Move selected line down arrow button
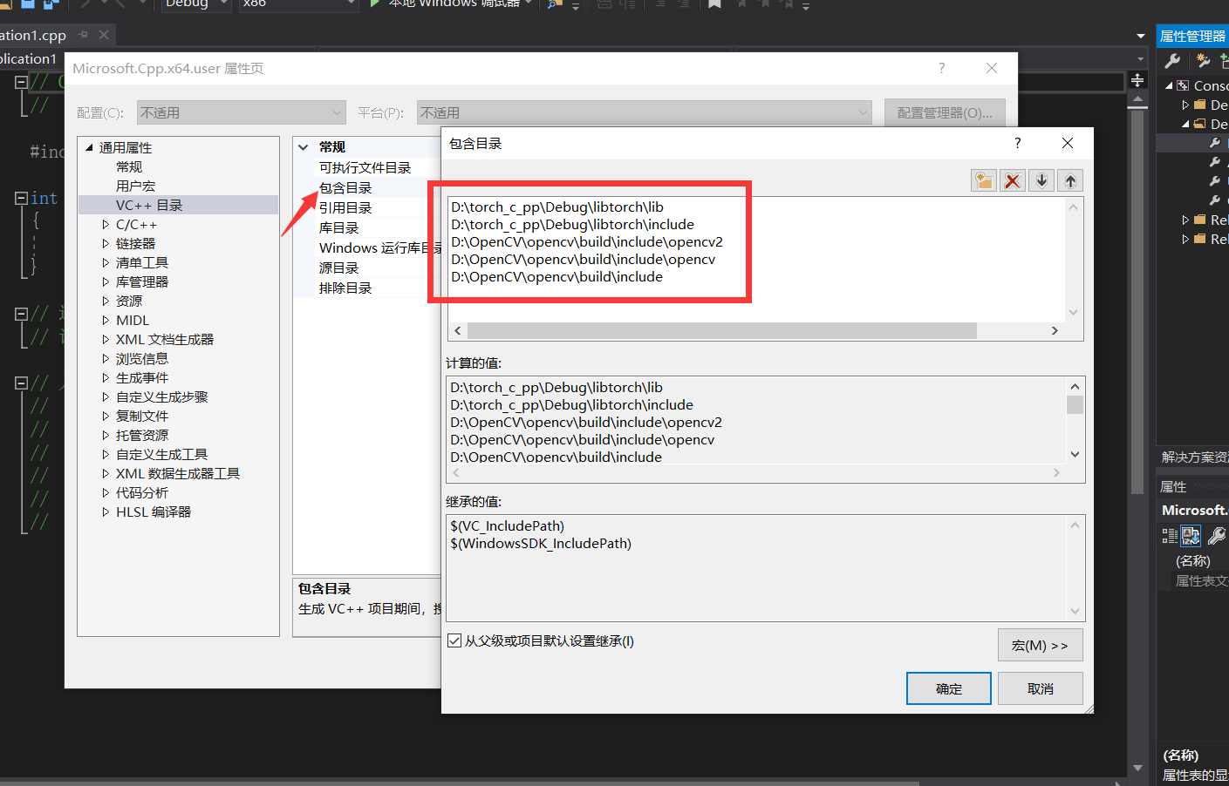 [x=1041, y=180]
